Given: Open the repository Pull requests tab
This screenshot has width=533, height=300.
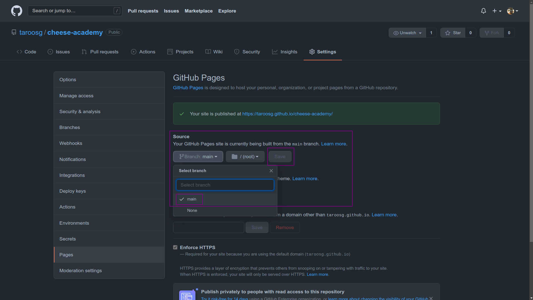Looking at the screenshot, I should (x=100, y=52).
